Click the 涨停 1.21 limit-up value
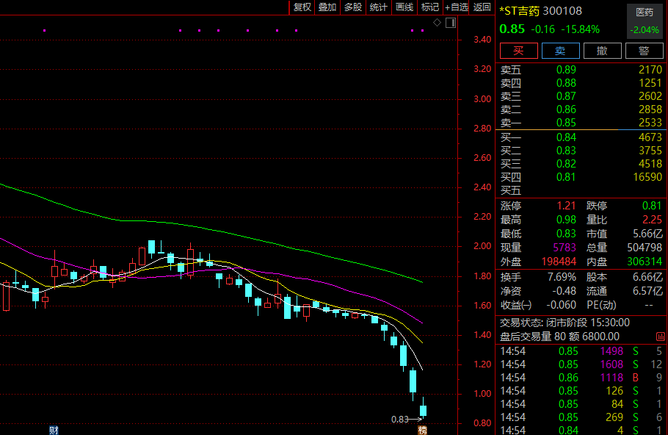This screenshot has height=435, width=668. coord(566,206)
